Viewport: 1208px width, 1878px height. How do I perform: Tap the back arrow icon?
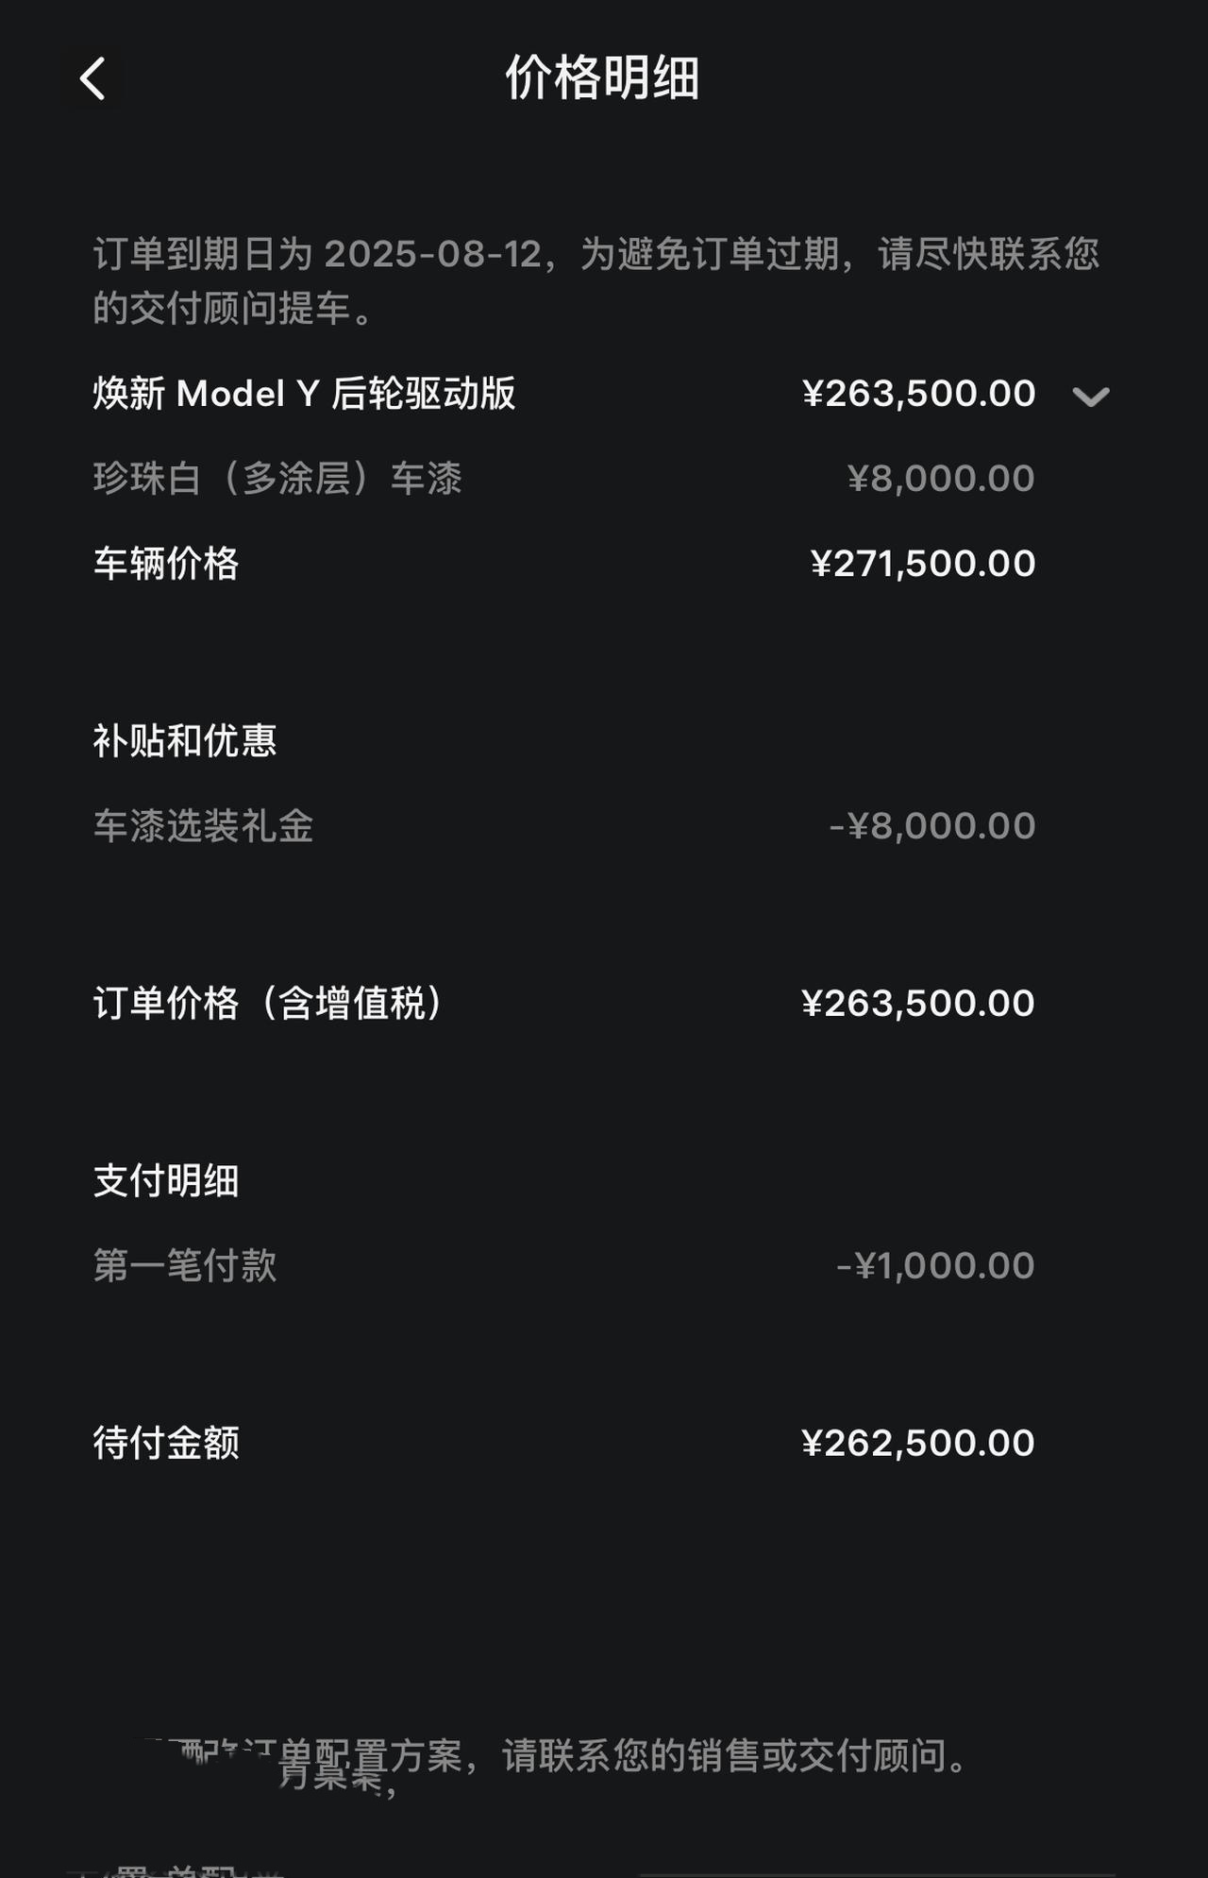(92, 78)
